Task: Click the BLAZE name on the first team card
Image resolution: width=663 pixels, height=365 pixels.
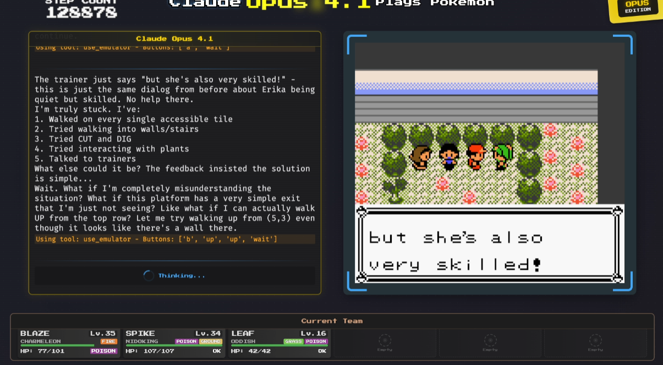Action: [35, 334]
